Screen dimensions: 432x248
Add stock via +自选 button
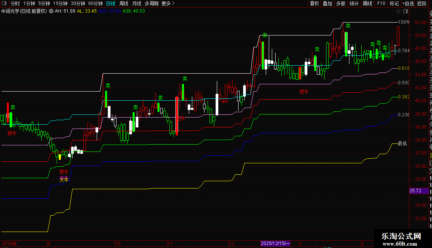point(408,3)
